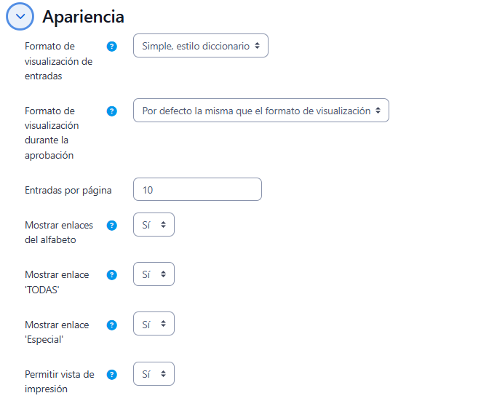Screen dimensions: 497x401
Task: Click the 'Permitir vista de impresión' label
Action: [x=59, y=381]
